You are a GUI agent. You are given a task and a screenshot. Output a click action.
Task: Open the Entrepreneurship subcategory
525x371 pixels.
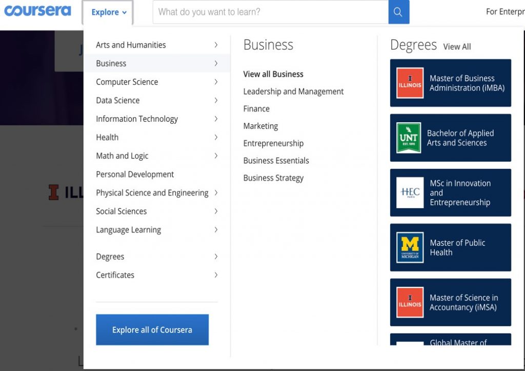[273, 143]
